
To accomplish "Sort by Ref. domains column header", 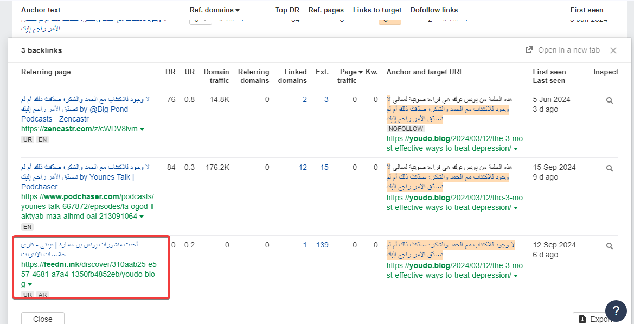I will pos(214,10).
